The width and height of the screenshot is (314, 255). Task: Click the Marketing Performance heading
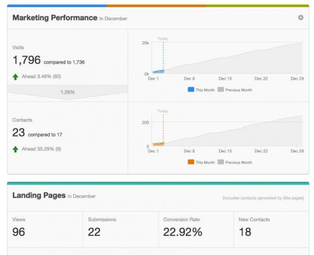pyautogui.click(x=55, y=18)
